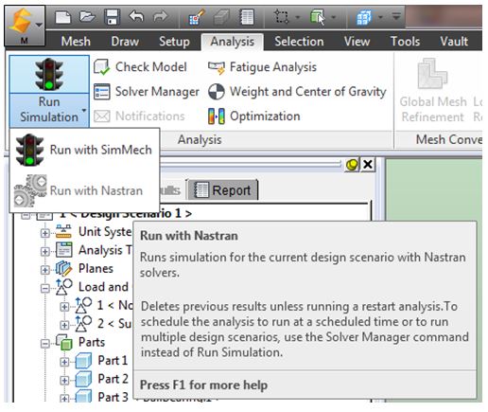This screenshot has height=412, width=488.
Task: Expand the Part 2 node
Action: (64, 380)
